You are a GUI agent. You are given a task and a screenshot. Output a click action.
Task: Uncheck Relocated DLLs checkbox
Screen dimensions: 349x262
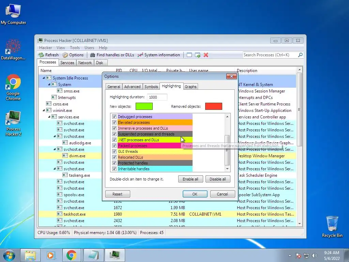(115, 157)
